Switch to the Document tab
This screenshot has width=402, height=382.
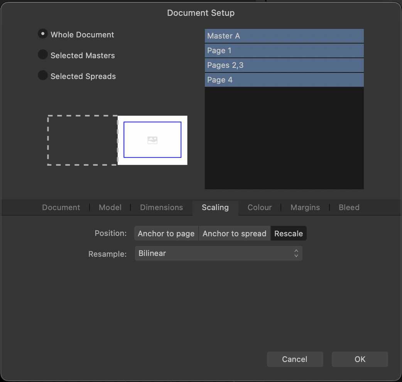(x=61, y=207)
